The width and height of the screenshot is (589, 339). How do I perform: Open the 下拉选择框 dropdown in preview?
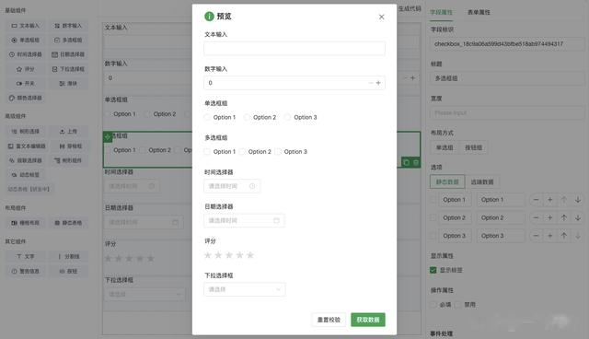pos(245,289)
